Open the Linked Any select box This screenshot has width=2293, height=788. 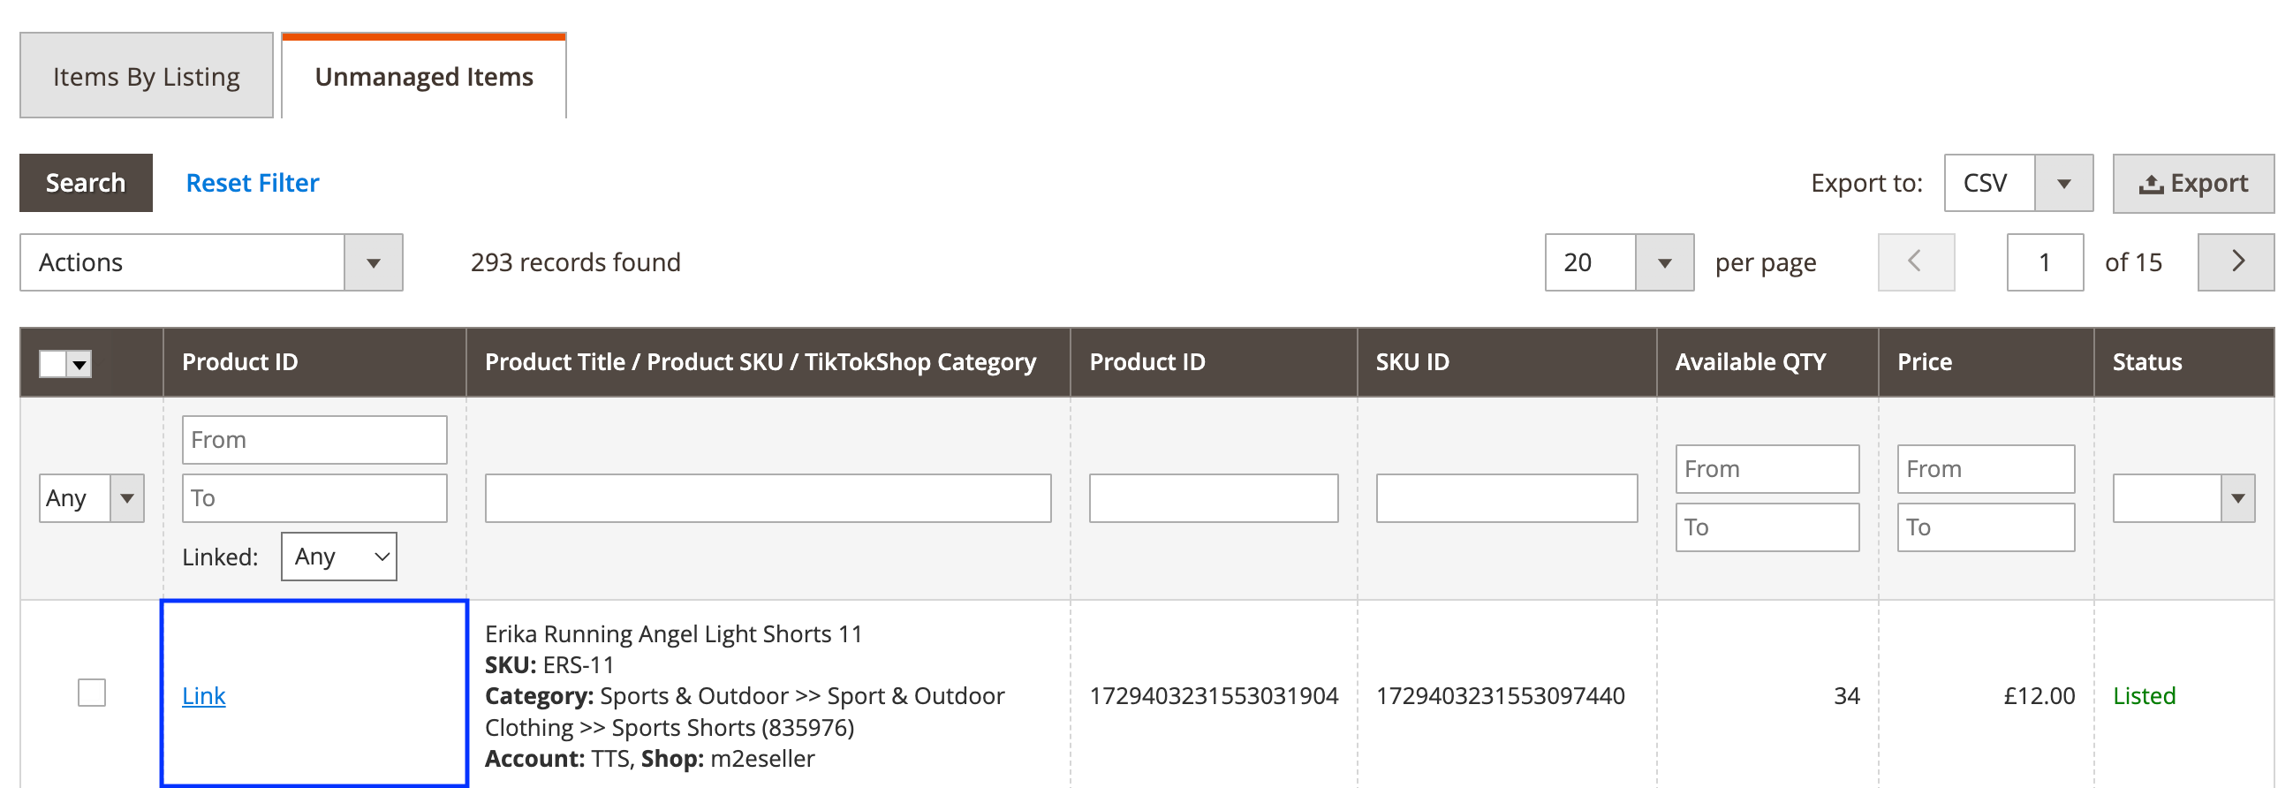(x=338, y=557)
